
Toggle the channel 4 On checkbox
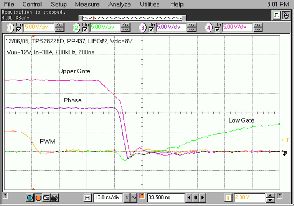217,29
